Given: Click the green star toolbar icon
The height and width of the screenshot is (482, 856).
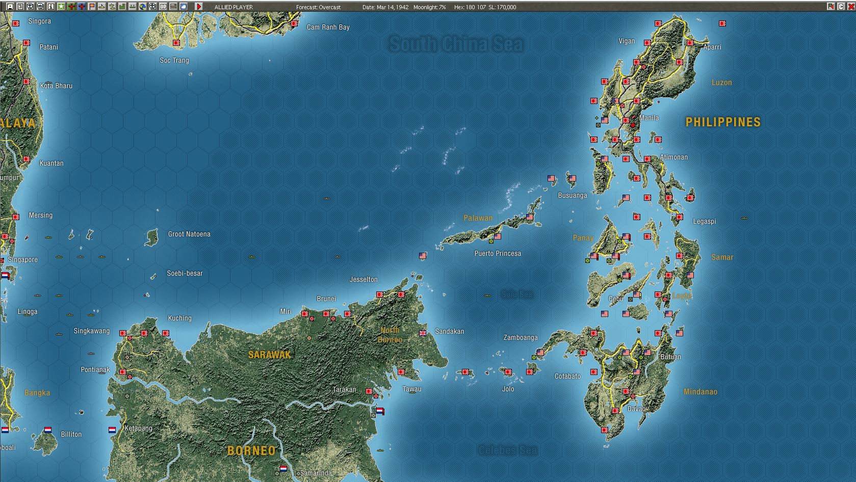Looking at the screenshot, I should (x=61, y=7).
